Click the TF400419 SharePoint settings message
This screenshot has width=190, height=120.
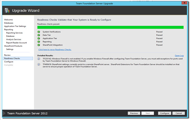[x=111, y=65]
